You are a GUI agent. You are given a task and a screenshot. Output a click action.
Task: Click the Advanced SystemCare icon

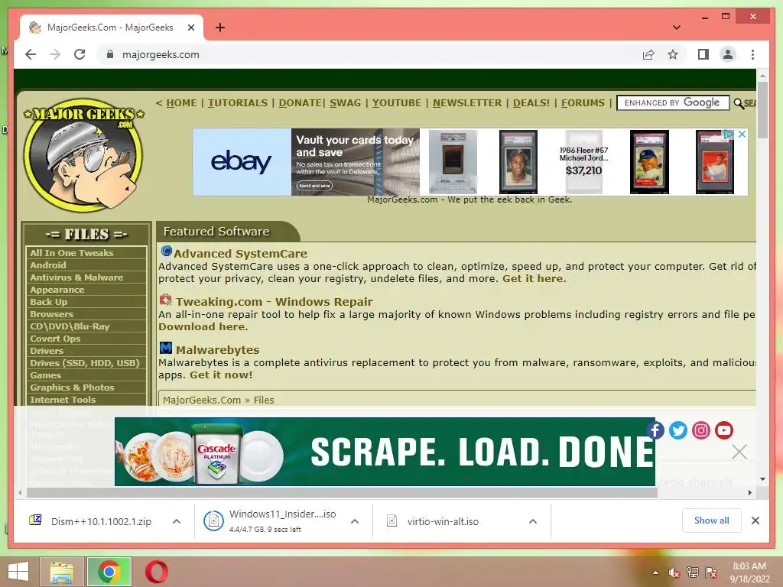[166, 251]
